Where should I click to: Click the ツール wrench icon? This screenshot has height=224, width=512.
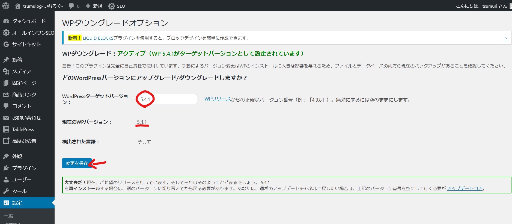[6, 191]
